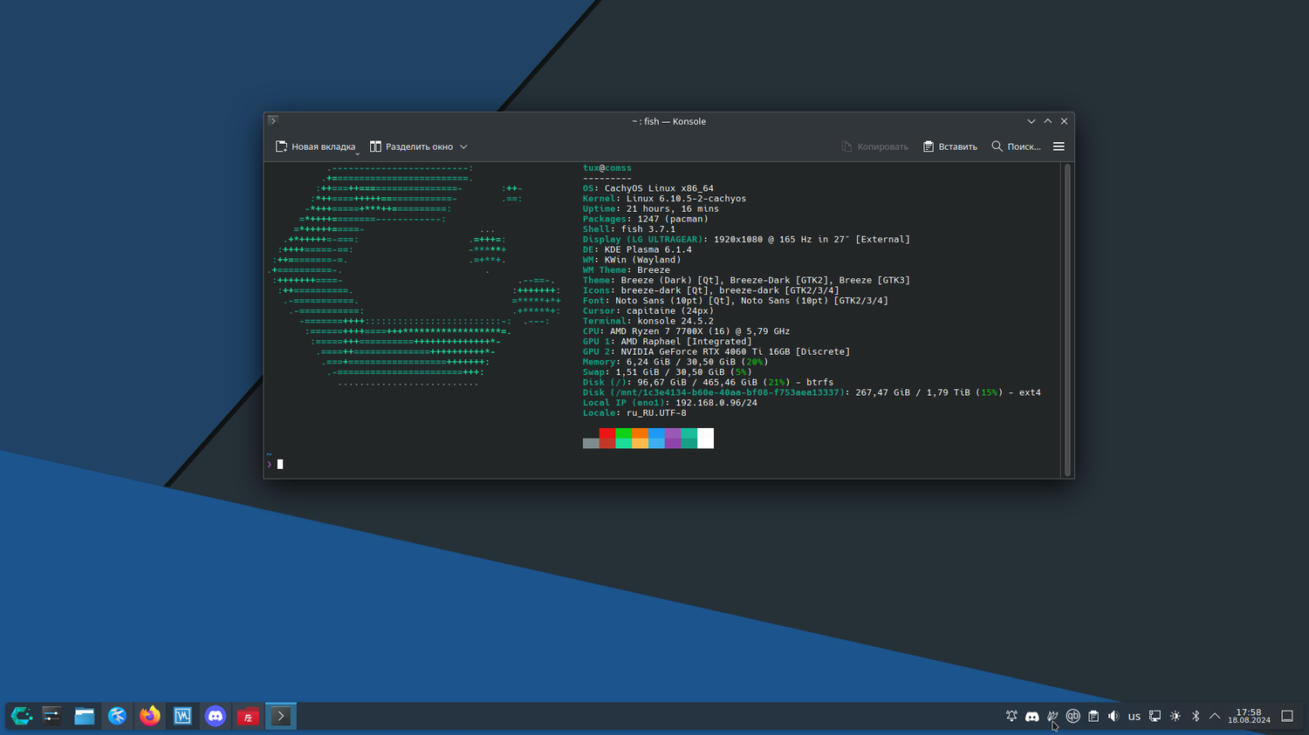Click the 'Terminal: konsole 24.5.2' line
The width and height of the screenshot is (1309, 735).
coord(648,321)
